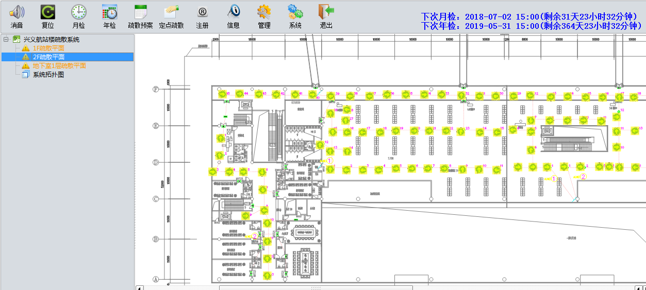Click the horizontal scrollbar left arrow
The height and width of the screenshot is (290, 646).
pyautogui.click(x=139, y=287)
